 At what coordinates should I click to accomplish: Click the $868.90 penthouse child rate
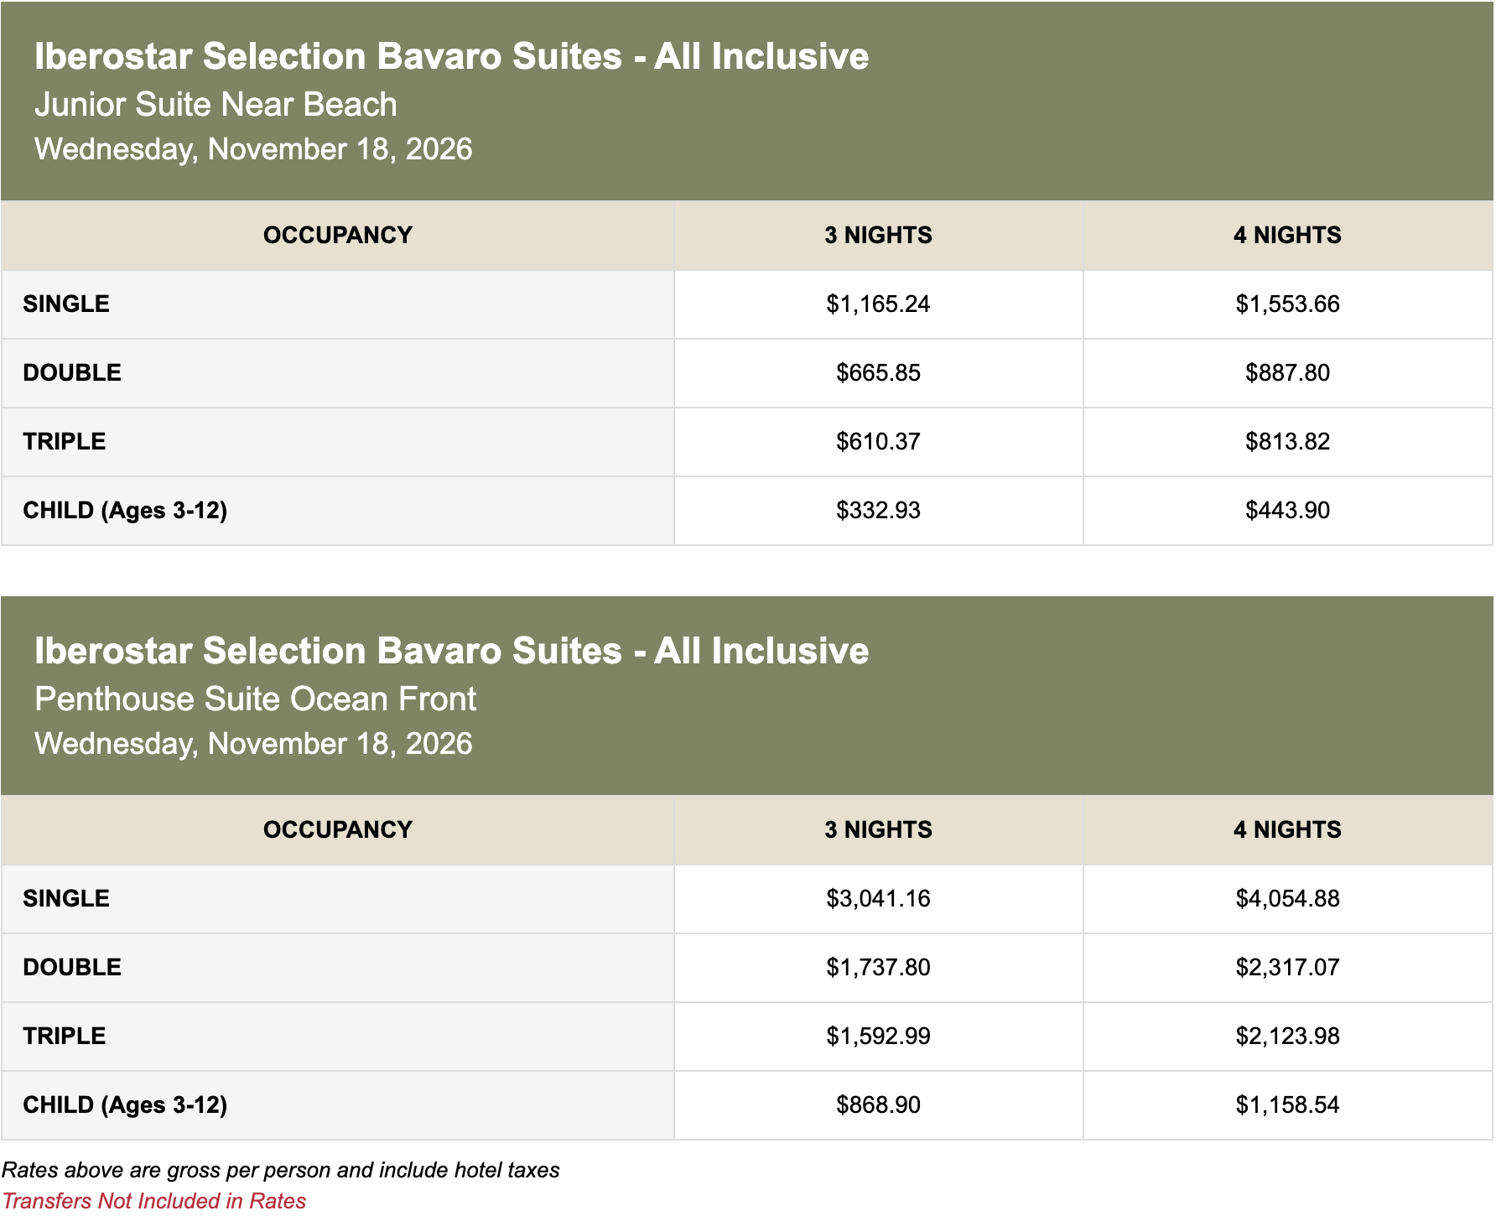[x=878, y=1105]
